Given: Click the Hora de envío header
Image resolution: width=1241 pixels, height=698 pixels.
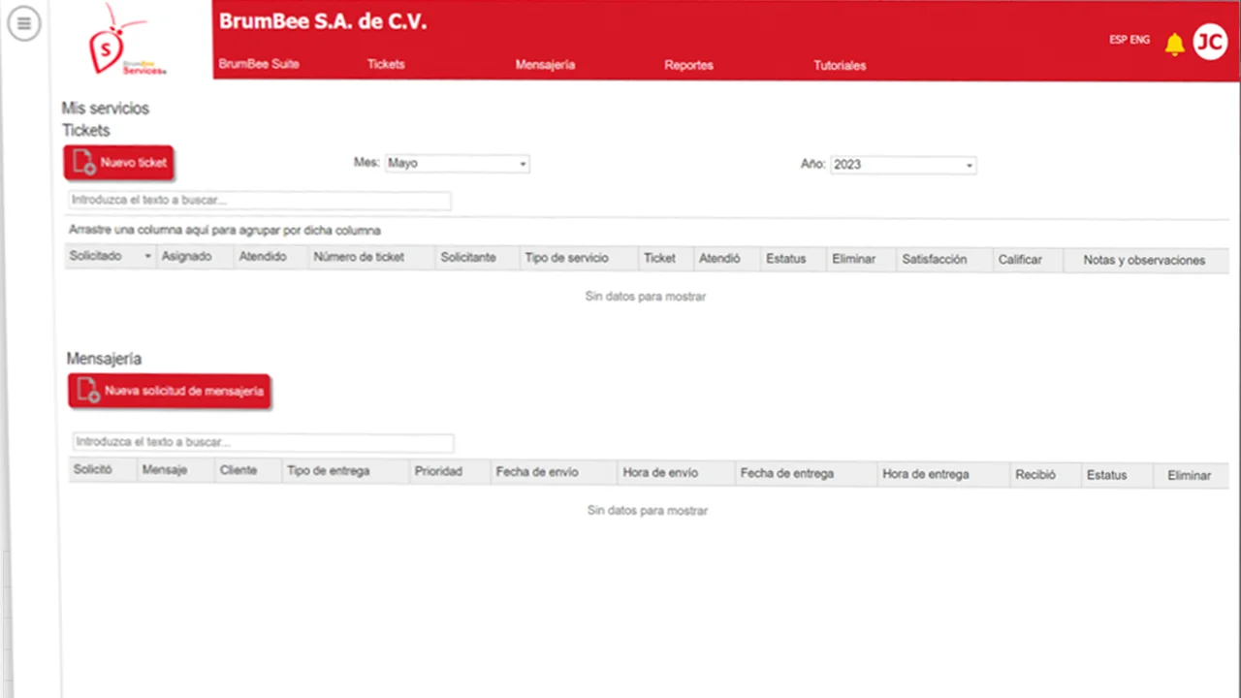Looking at the screenshot, I should (676, 472).
